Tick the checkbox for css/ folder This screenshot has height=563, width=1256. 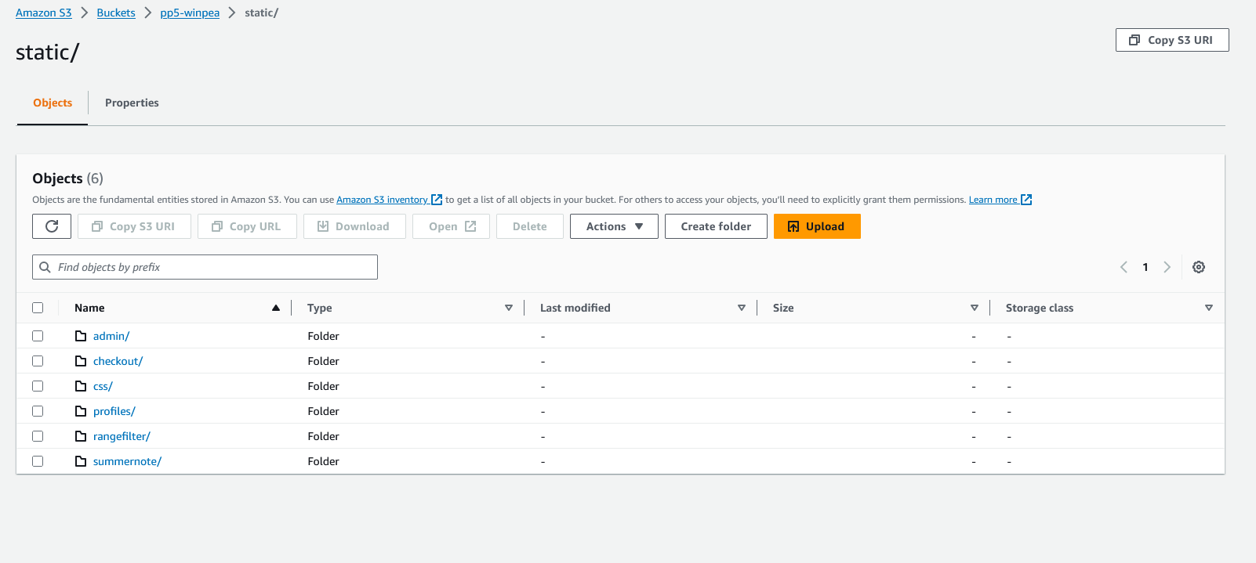[x=38, y=386]
